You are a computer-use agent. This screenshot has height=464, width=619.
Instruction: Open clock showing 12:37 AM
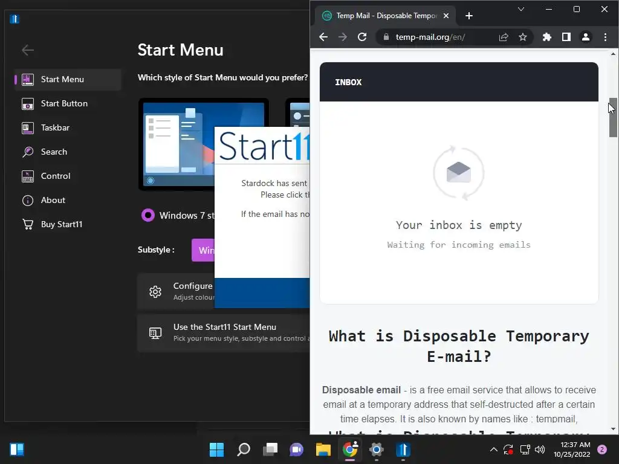(x=572, y=449)
